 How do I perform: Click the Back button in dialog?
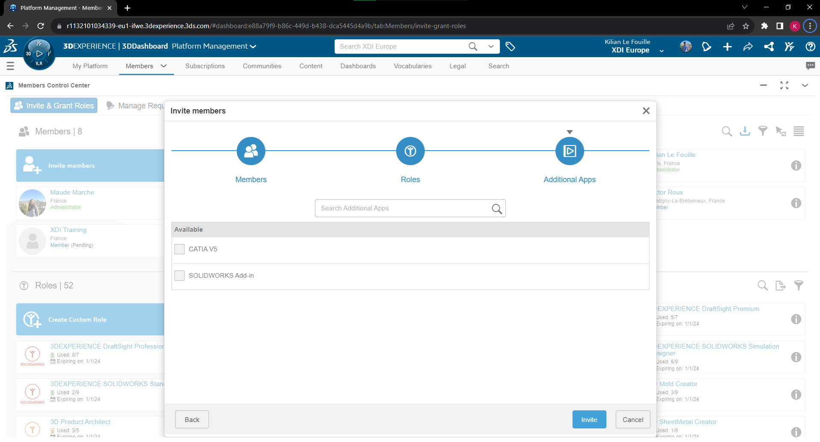pyautogui.click(x=192, y=419)
